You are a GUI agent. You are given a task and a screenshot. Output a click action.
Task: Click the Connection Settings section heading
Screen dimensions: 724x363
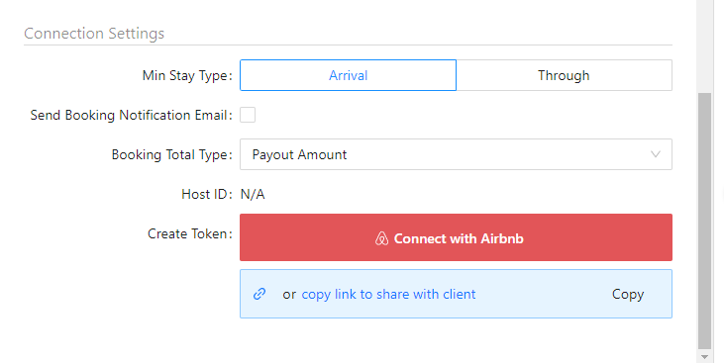click(x=94, y=34)
